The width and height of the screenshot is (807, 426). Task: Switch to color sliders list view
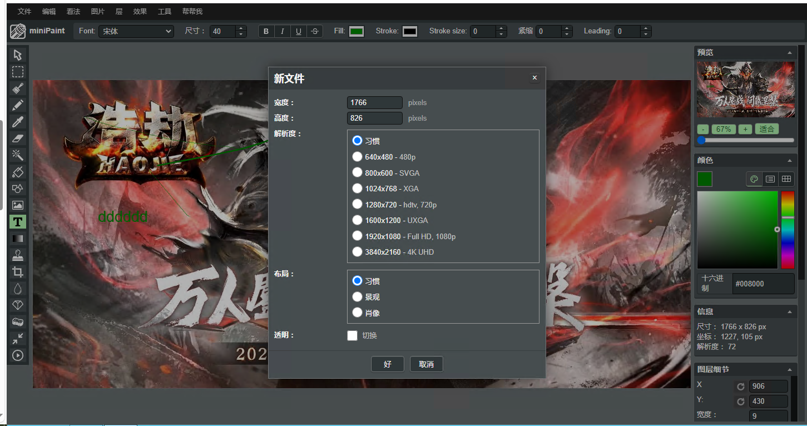[770, 179]
